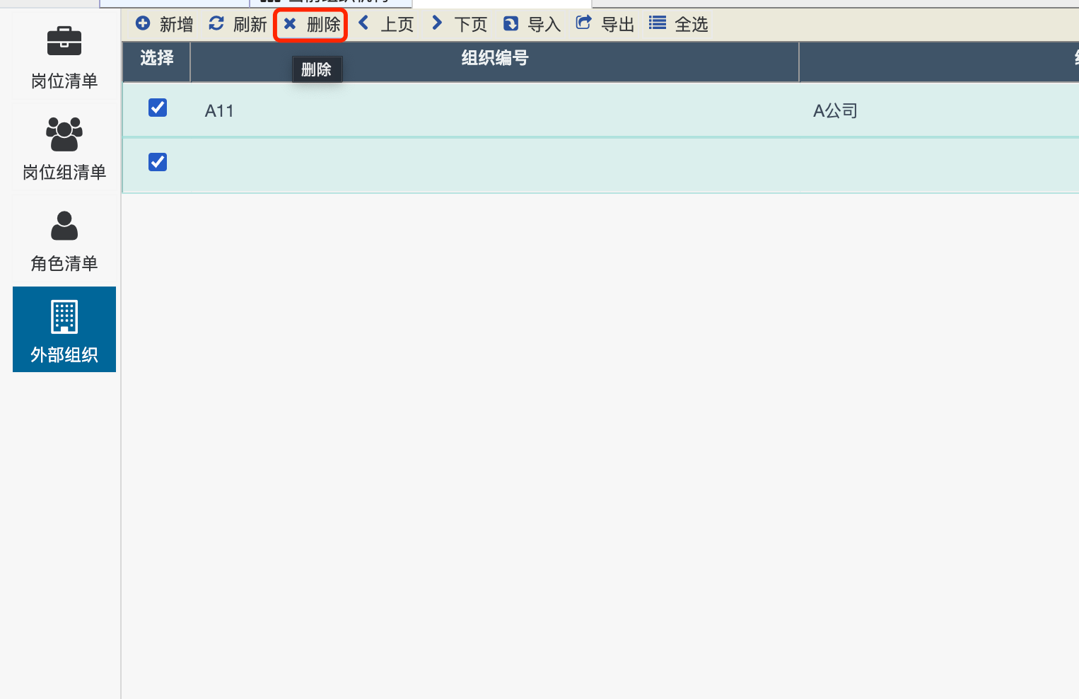The height and width of the screenshot is (699, 1079).
Task: Uncheck the checkbox in the second empty row
Action: (158, 162)
